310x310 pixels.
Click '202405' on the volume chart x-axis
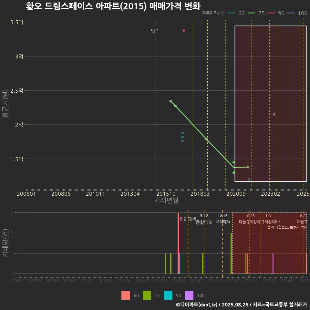tap(288, 281)
